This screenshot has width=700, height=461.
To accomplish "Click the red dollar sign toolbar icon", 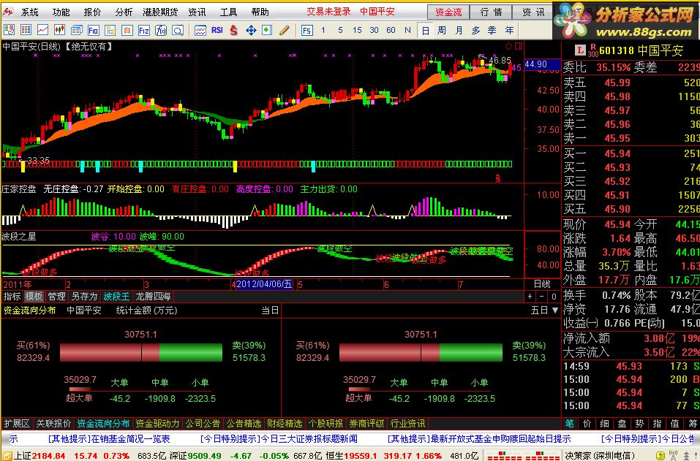I will point(234,30).
